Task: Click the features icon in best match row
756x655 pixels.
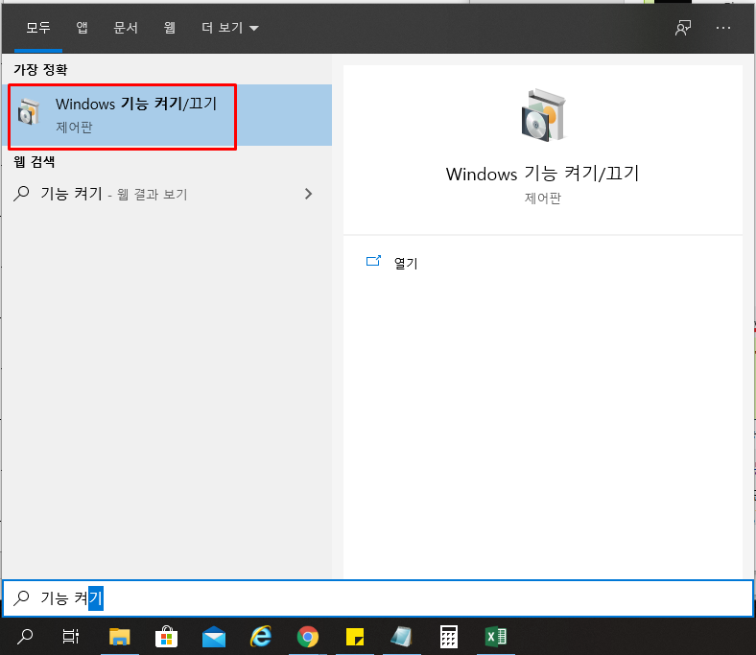Action: pyautogui.click(x=29, y=112)
